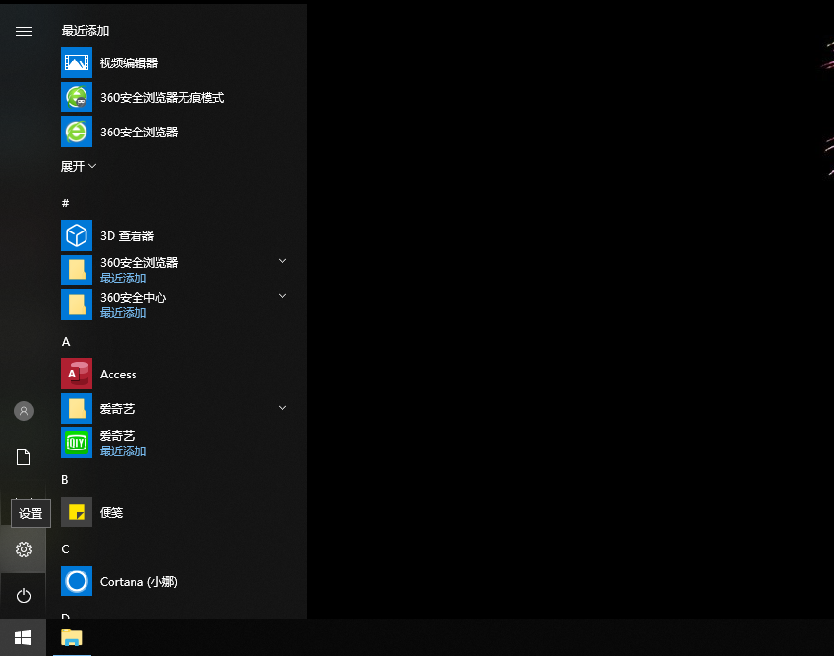Screen dimensions: 834x656
Task: Click the Windows Start button
Action: click(23, 638)
